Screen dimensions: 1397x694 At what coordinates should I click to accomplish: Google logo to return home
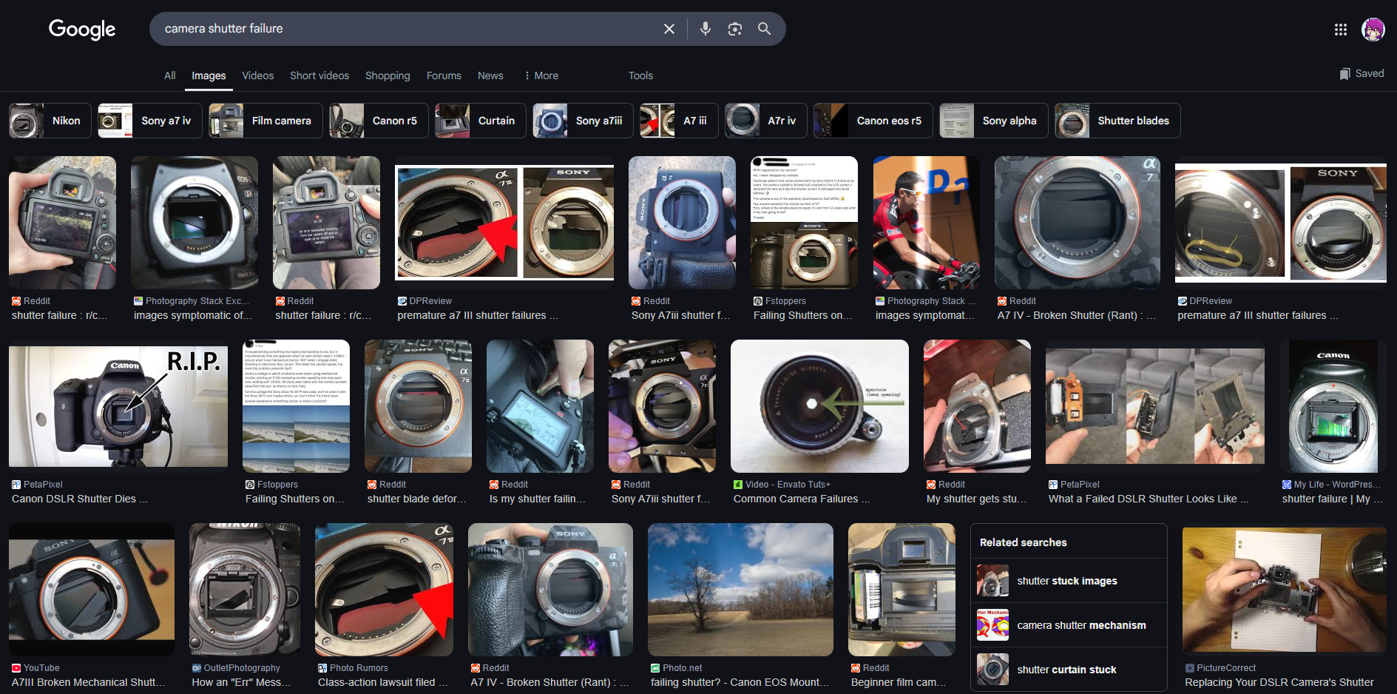pyautogui.click(x=82, y=29)
